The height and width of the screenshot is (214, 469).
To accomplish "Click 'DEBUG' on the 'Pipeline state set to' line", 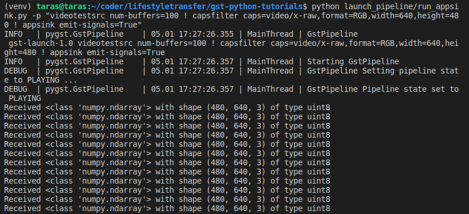I will [x=15, y=89].
